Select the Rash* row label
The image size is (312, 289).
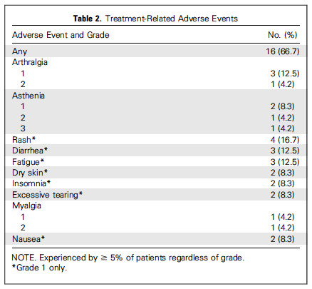pyautogui.click(x=24, y=140)
